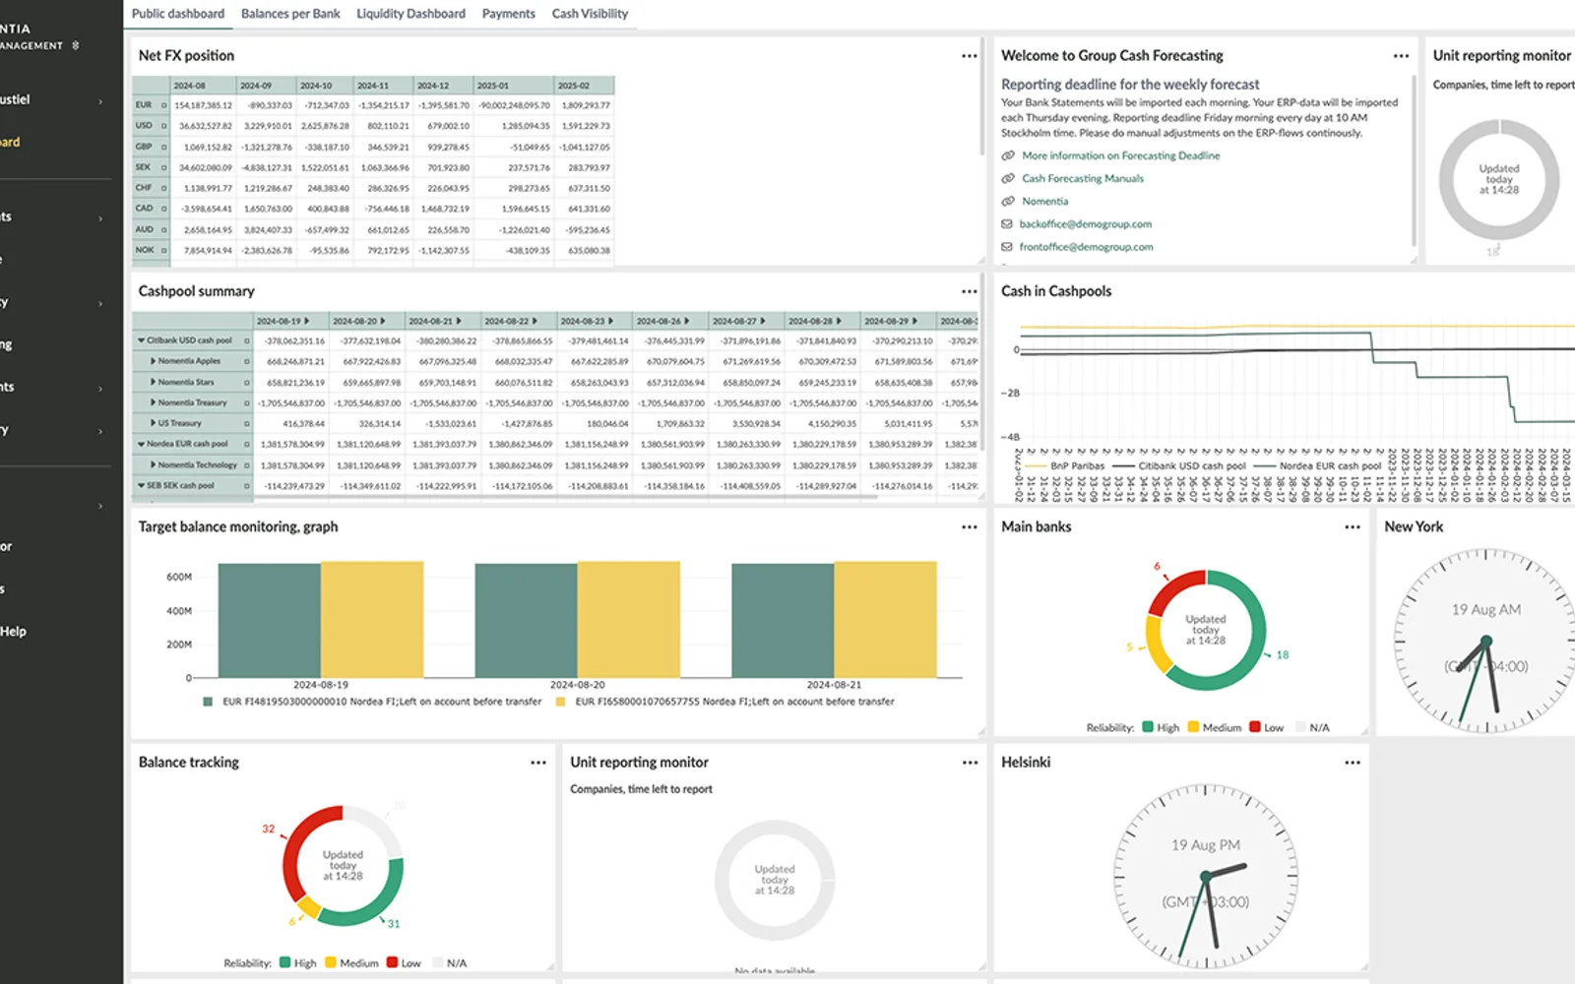
Task: Click the backoffice@demogroup.com email link
Action: click(x=1085, y=224)
